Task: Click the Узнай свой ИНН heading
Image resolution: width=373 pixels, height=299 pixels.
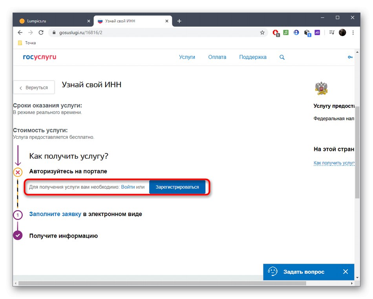Action: tap(91, 84)
